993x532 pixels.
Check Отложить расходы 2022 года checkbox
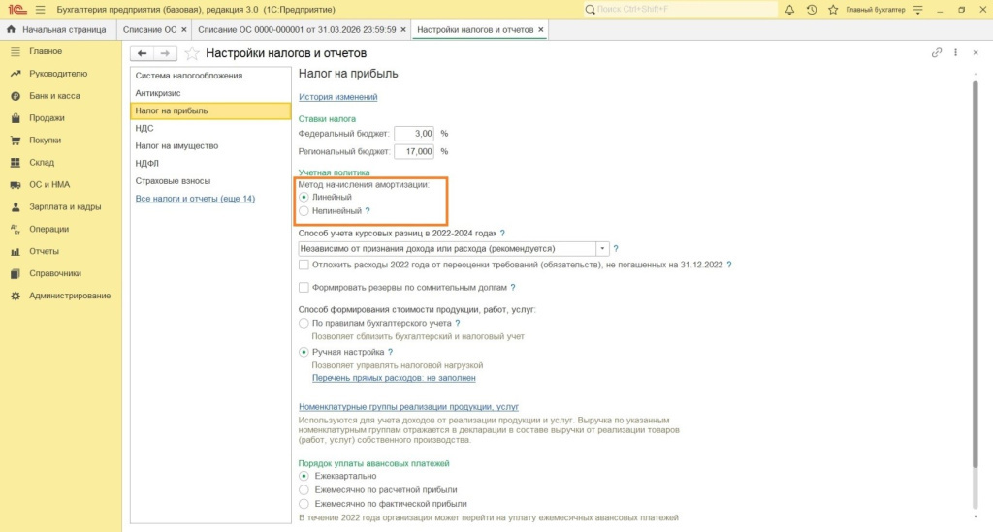pos(304,265)
